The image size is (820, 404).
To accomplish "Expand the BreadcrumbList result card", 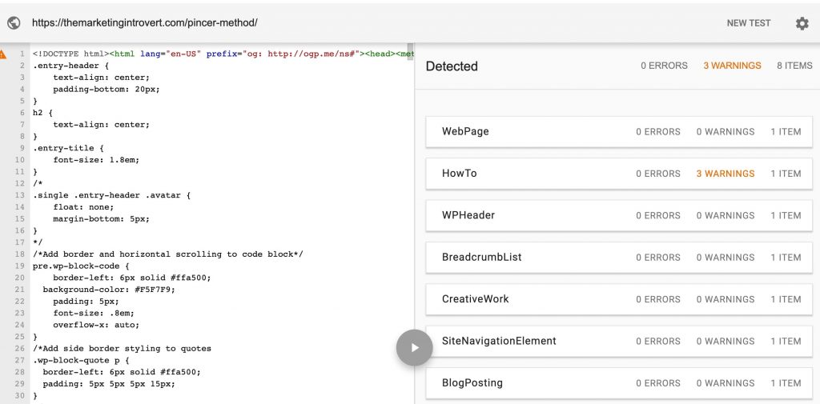I will (619, 257).
